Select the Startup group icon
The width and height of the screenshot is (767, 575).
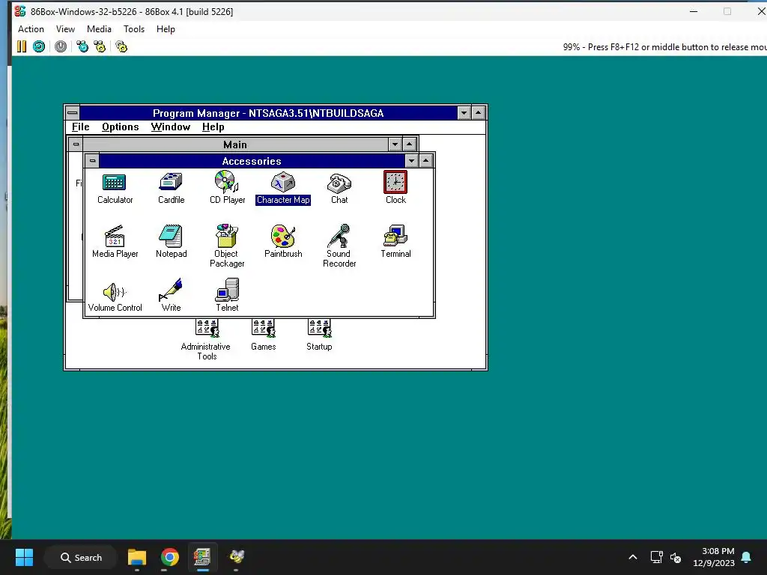[x=319, y=329]
